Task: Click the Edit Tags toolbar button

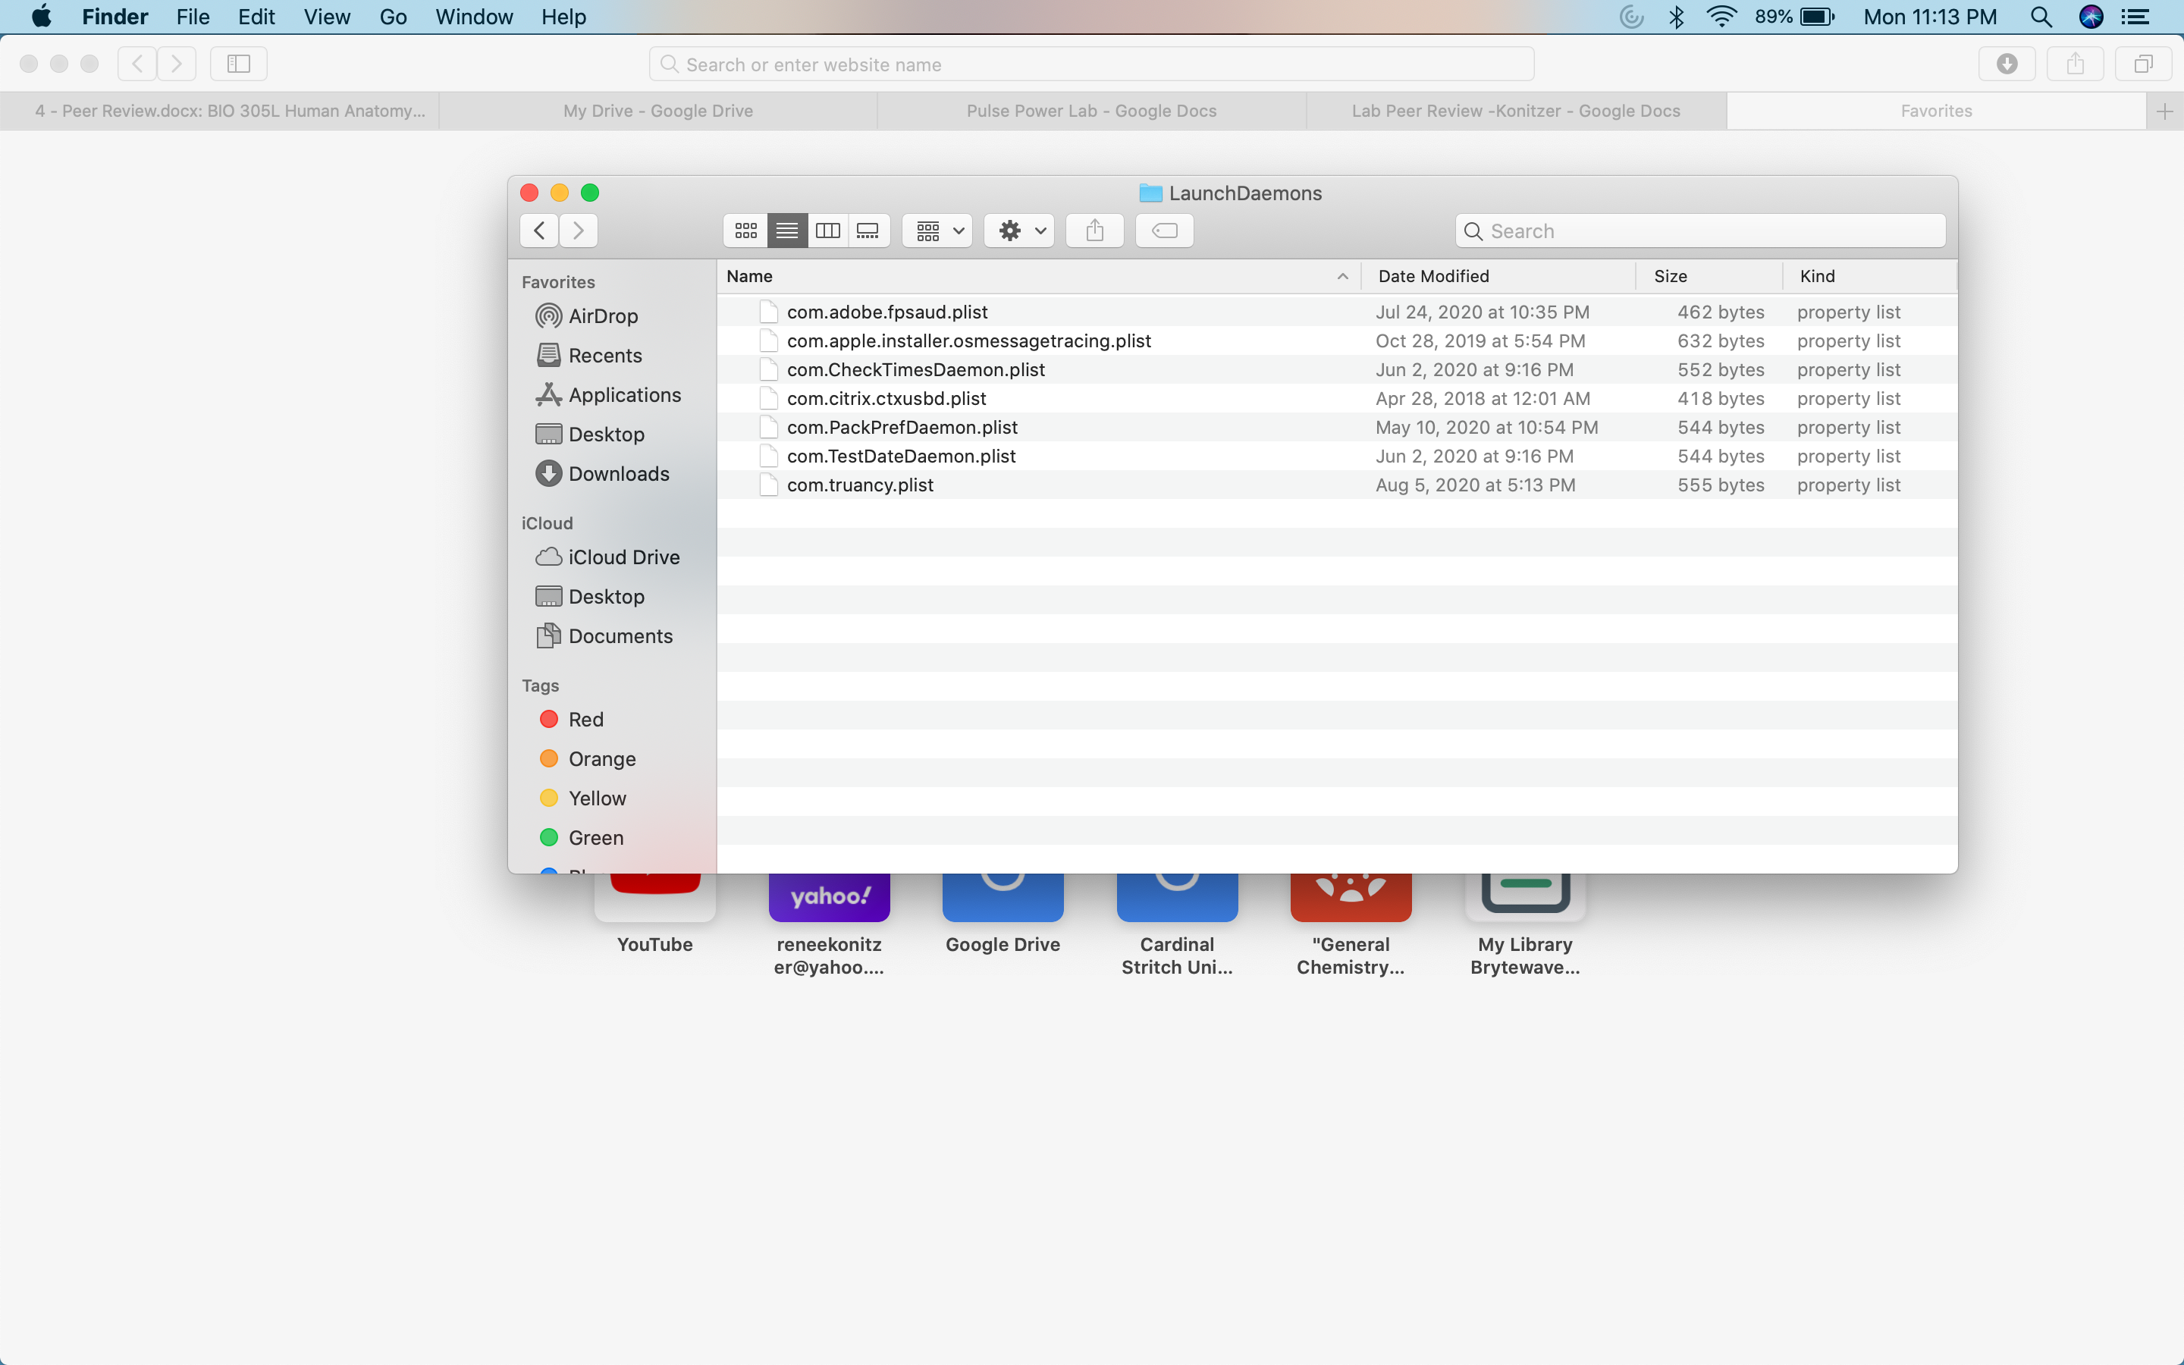Action: tap(1164, 231)
